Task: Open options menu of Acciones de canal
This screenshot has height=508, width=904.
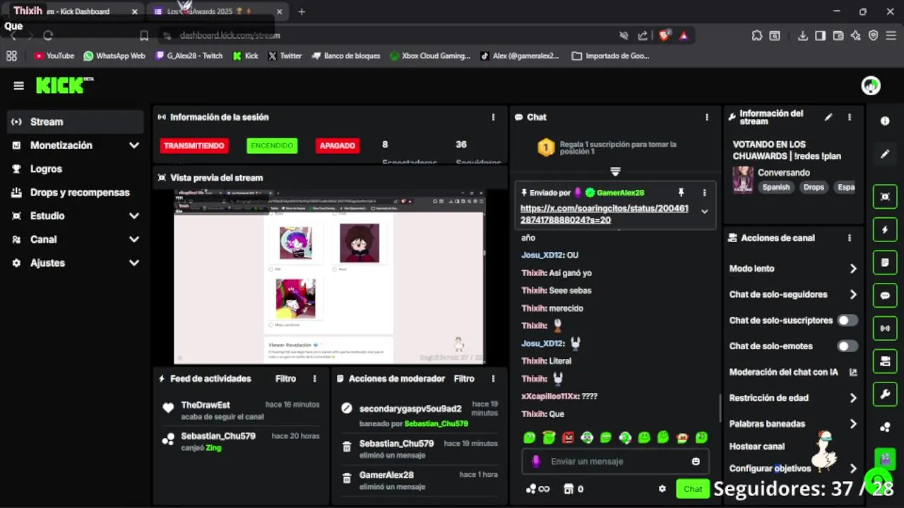Action: tap(850, 238)
